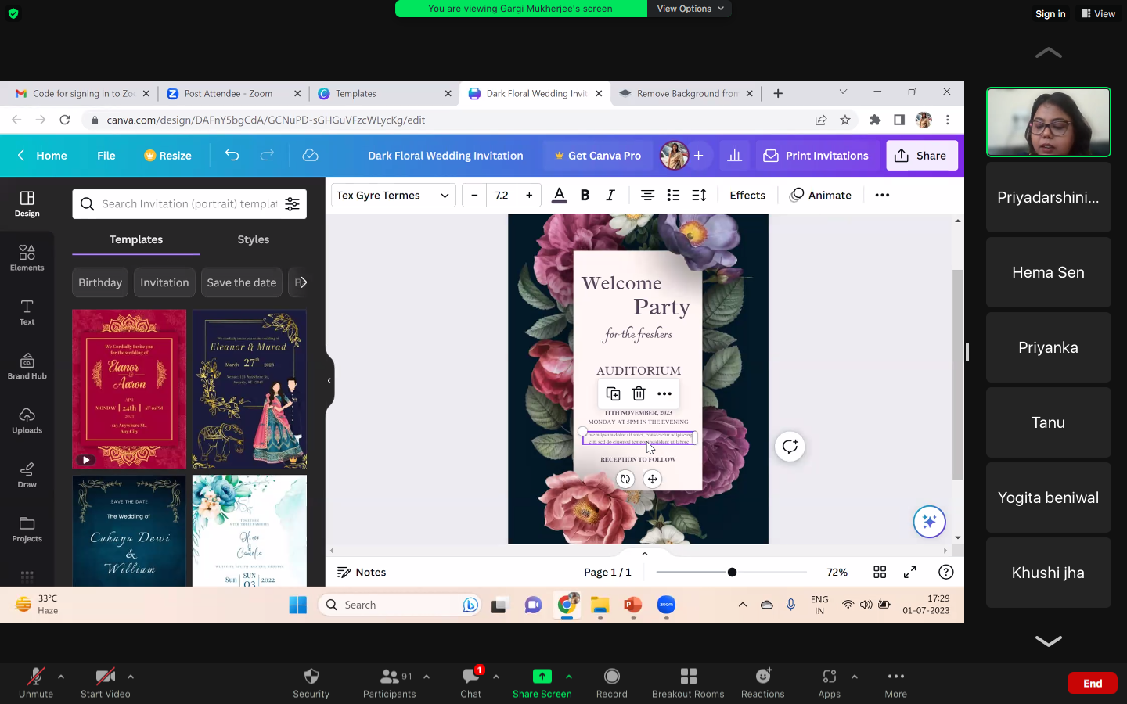This screenshot has height=704, width=1127.
Task: Open the Elements panel in sidebar
Action: pos(27,257)
